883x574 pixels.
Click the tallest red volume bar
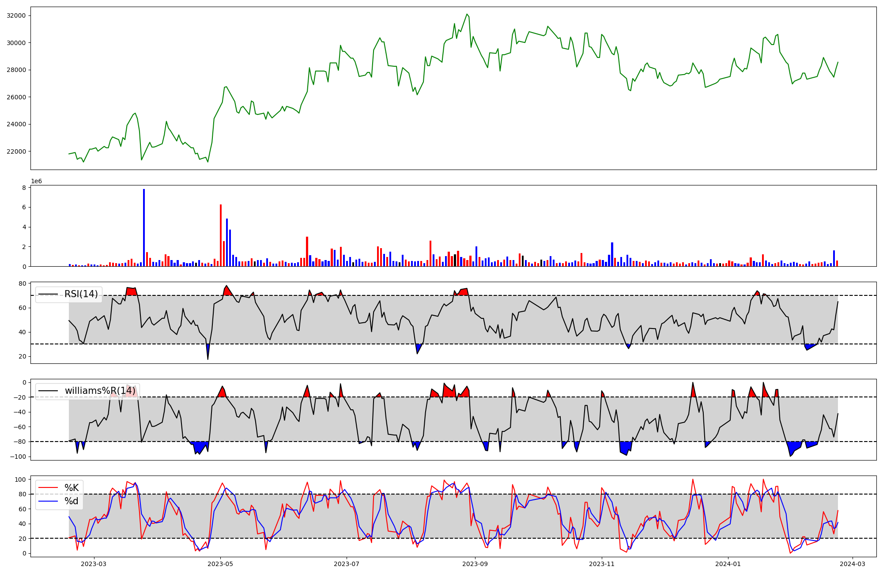(x=221, y=235)
